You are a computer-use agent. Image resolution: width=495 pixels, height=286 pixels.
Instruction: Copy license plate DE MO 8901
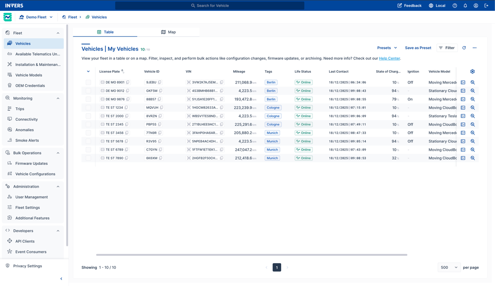128,83
